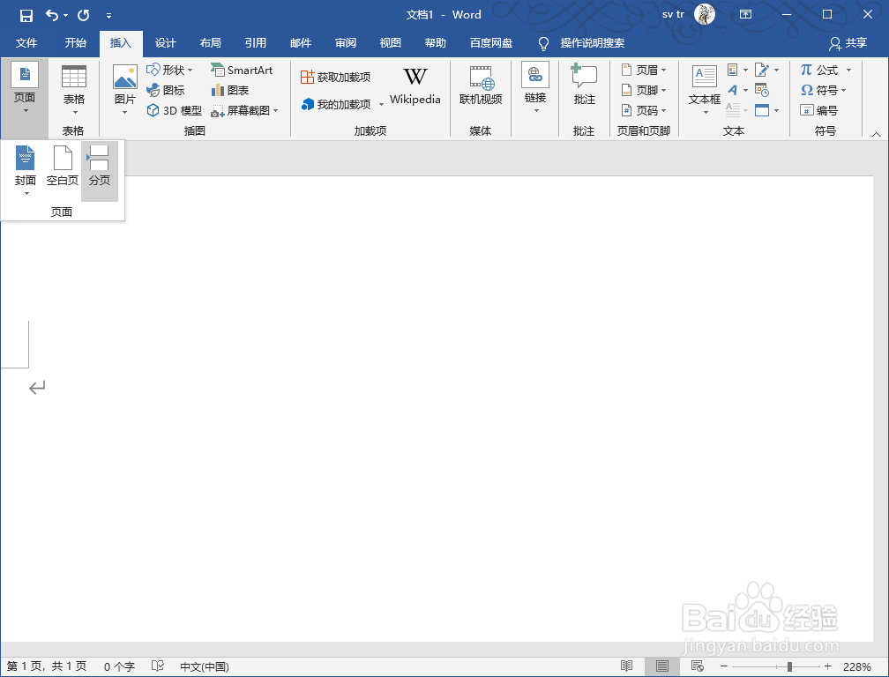Insert a 联机视频 online video
The width and height of the screenshot is (889, 677).
pos(481,86)
